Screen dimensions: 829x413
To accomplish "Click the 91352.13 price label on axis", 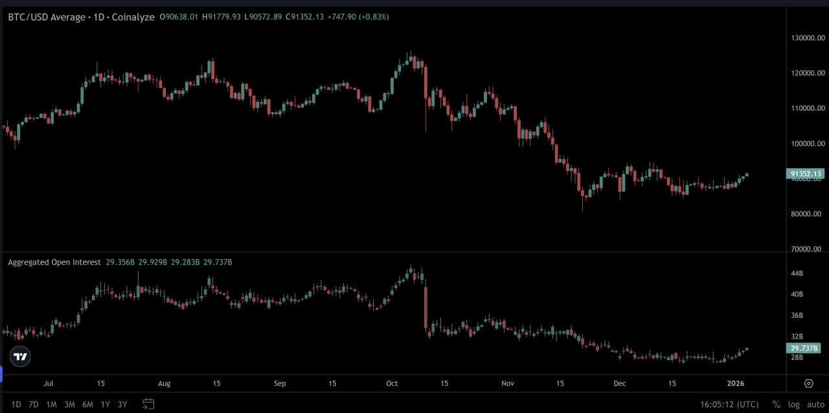I will click(805, 173).
